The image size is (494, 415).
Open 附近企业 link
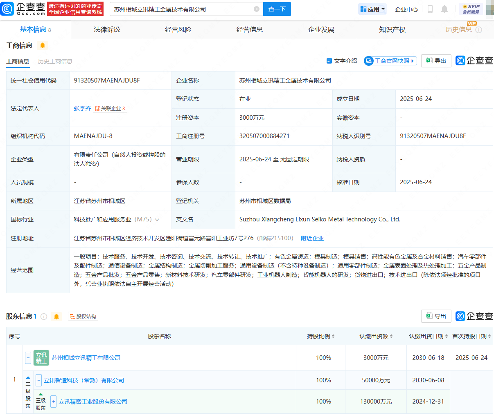(x=312, y=238)
